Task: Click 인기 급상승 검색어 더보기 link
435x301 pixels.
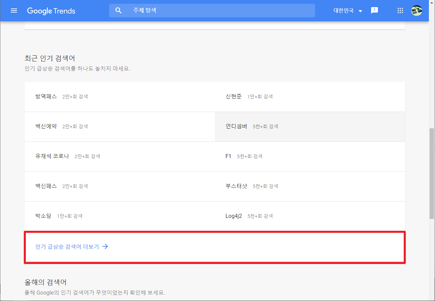Action: tap(72, 247)
